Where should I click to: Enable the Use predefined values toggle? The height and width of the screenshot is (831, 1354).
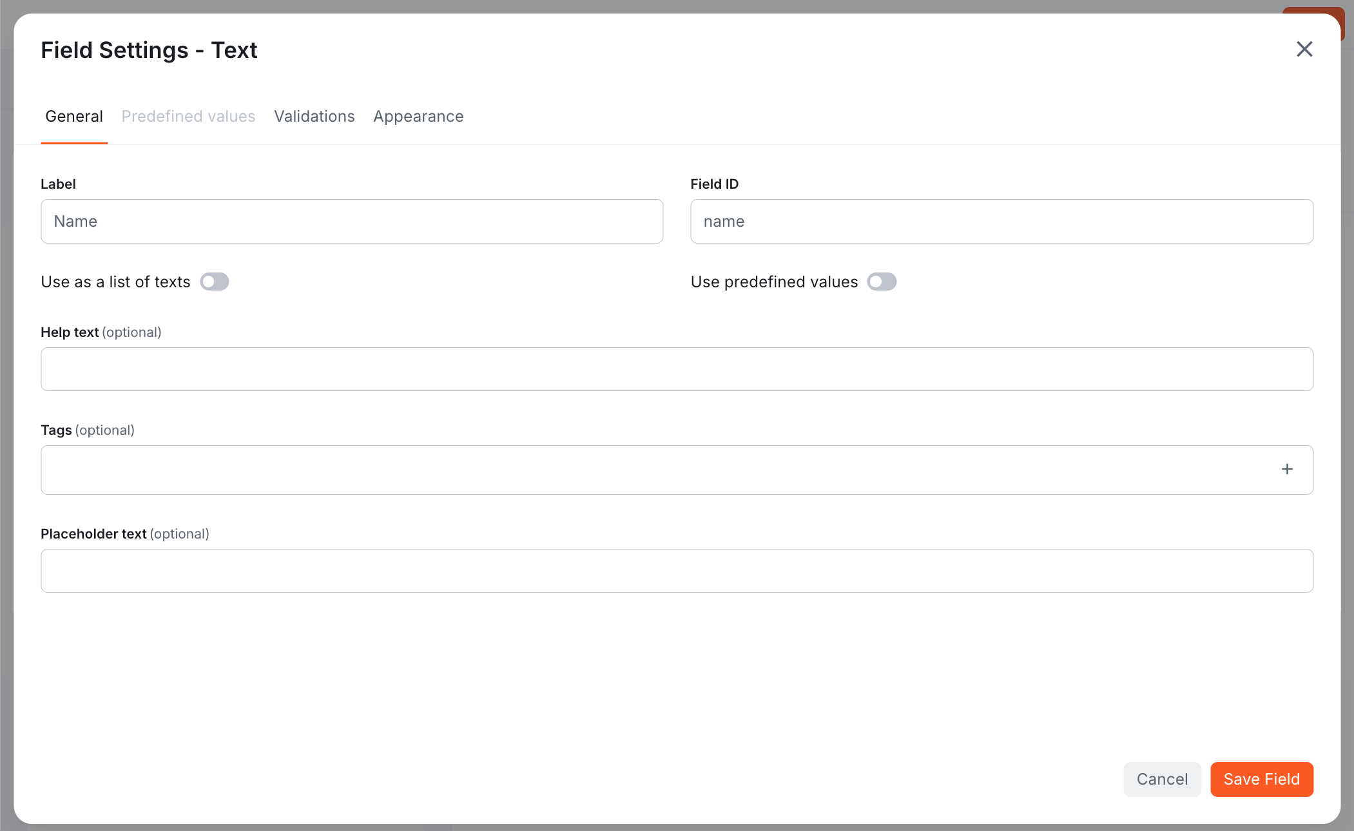(882, 282)
